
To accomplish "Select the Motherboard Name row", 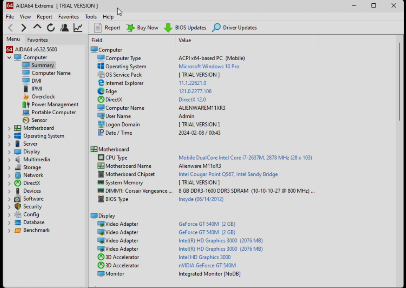I will click(203, 166).
